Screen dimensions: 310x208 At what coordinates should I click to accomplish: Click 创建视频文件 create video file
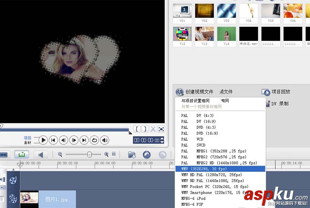(x=195, y=92)
